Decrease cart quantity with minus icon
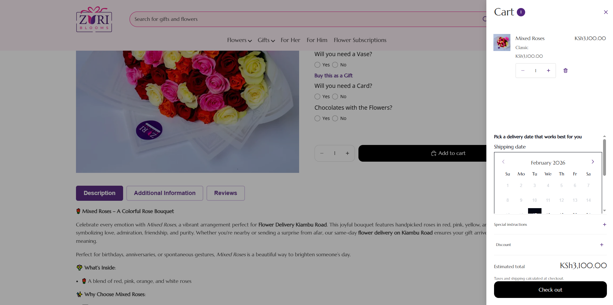Viewport: 613px width, 305px height. [x=523, y=71]
